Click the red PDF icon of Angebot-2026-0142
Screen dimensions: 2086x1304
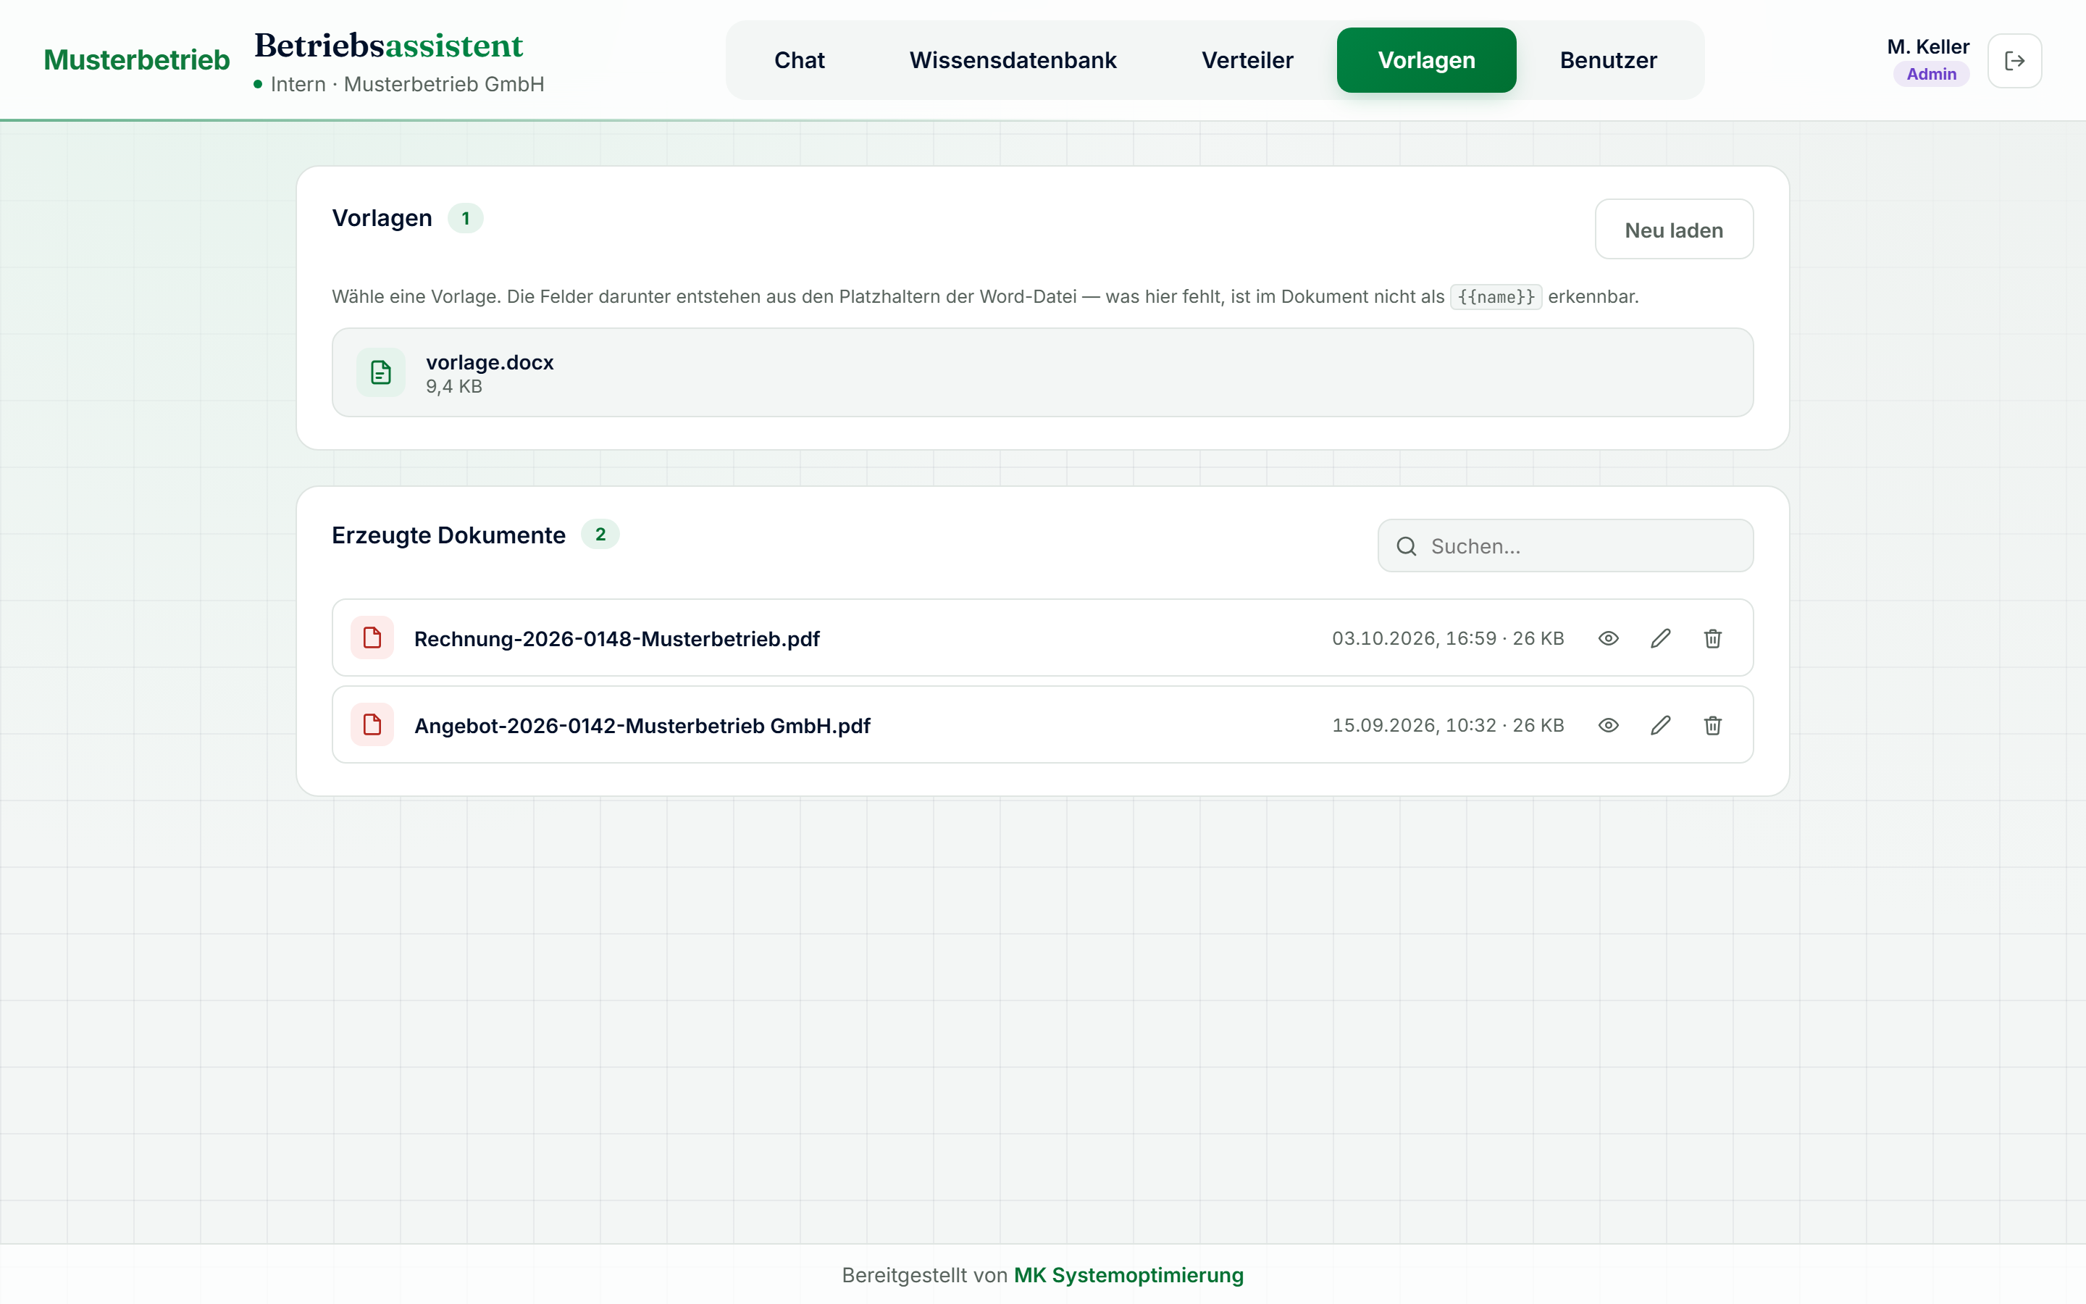coord(372,724)
